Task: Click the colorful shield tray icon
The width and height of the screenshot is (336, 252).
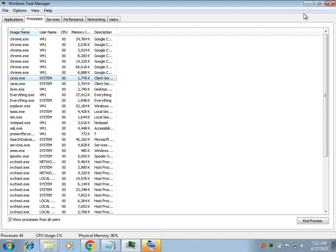Action: [279, 245]
